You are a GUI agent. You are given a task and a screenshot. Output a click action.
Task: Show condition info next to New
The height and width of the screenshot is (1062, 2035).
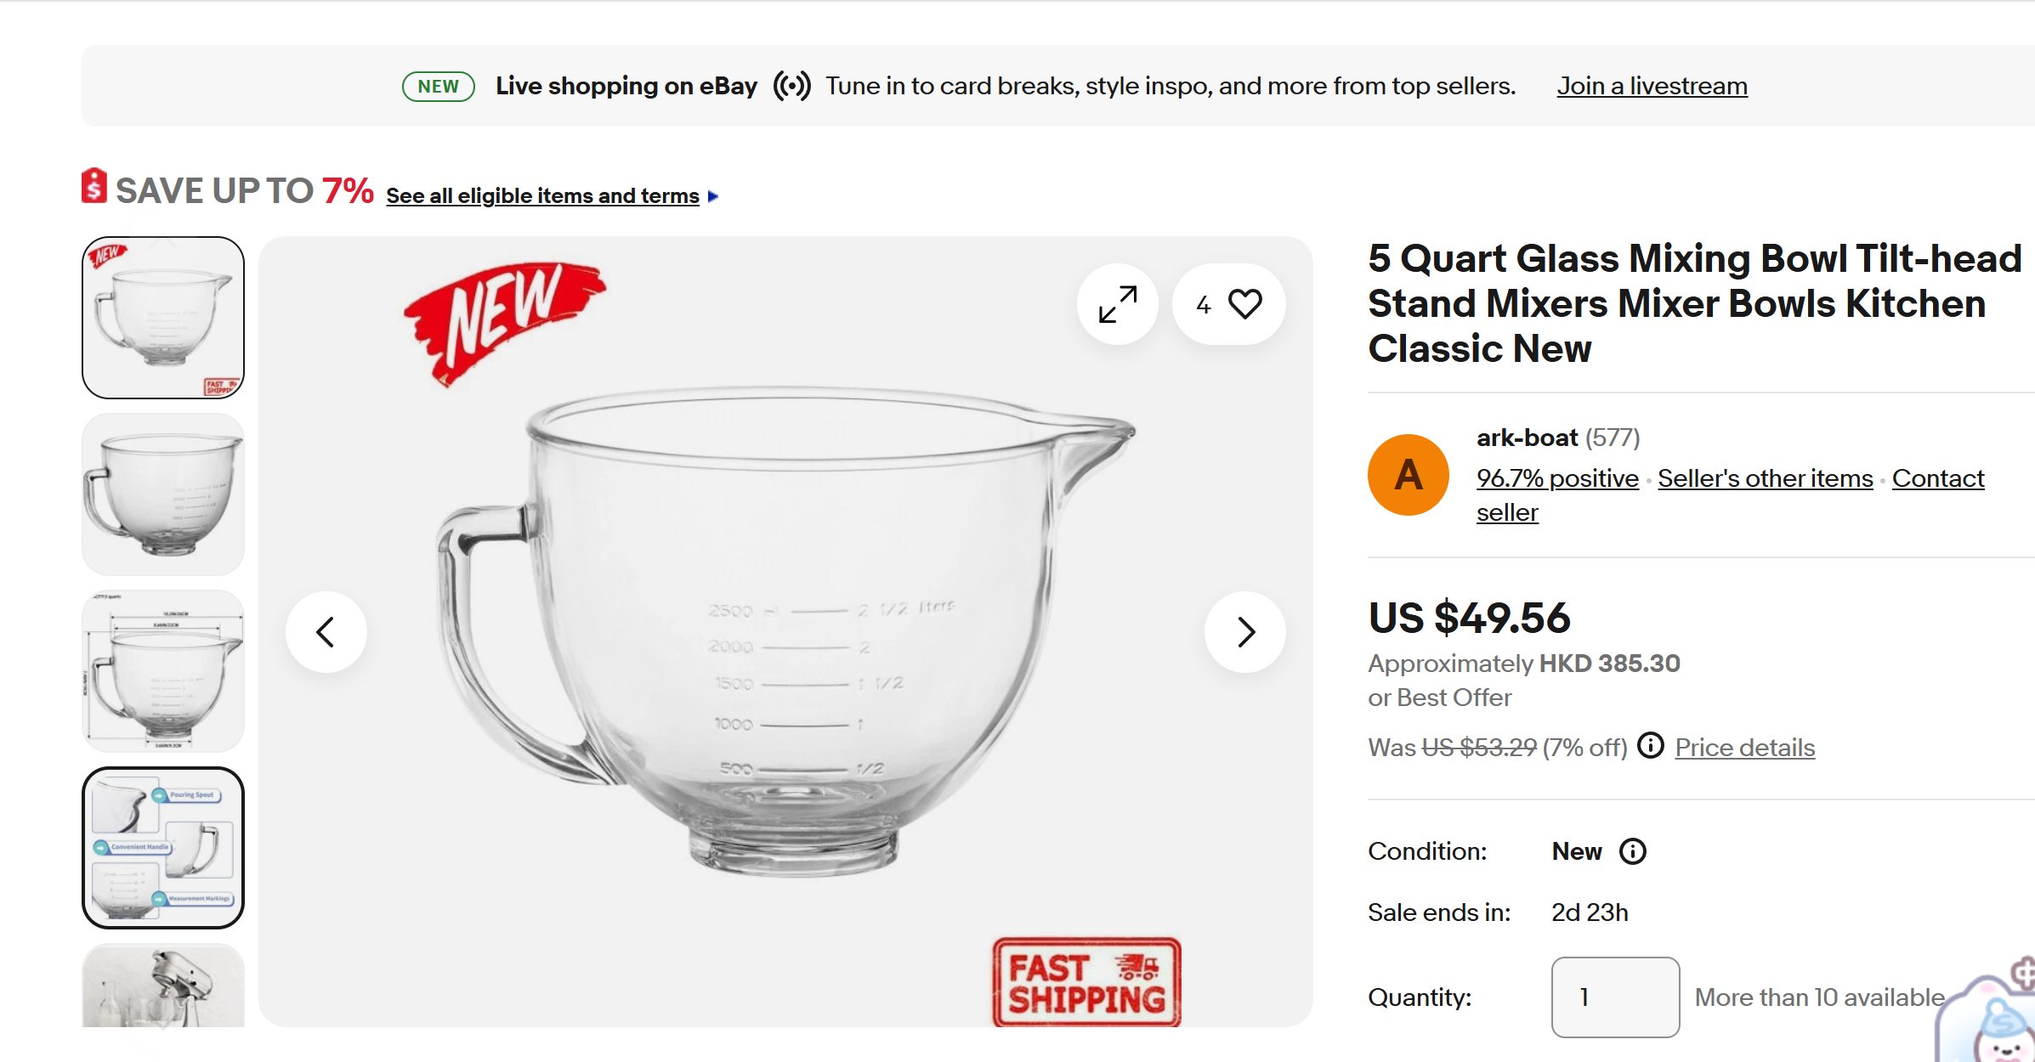1633,851
